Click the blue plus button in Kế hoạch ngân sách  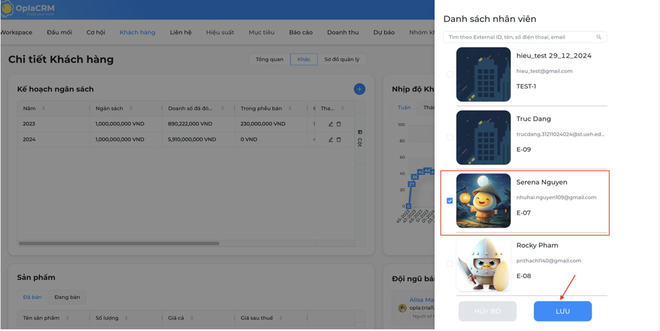click(x=359, y=89)
